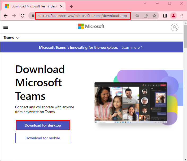Share this page using the share icon
Viewport: 187px width, 161px height.
(146, 16)
